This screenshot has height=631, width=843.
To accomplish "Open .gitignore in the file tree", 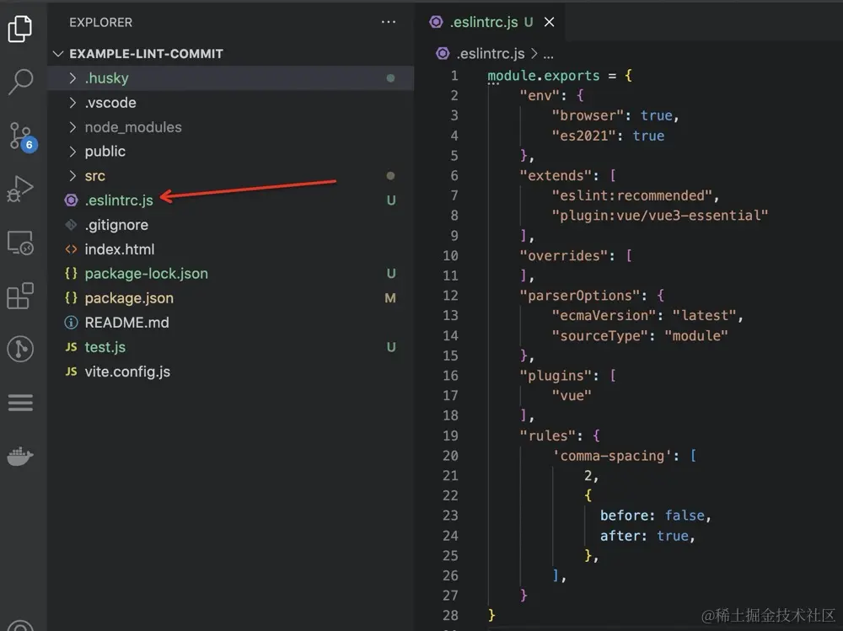I will pos(116,225).
